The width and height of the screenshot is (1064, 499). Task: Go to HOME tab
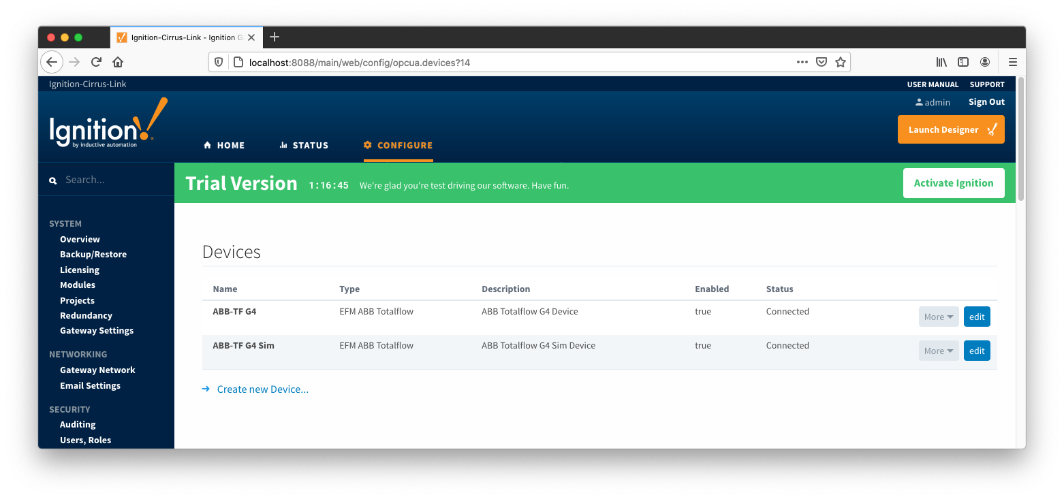click(x=224, y=145)
